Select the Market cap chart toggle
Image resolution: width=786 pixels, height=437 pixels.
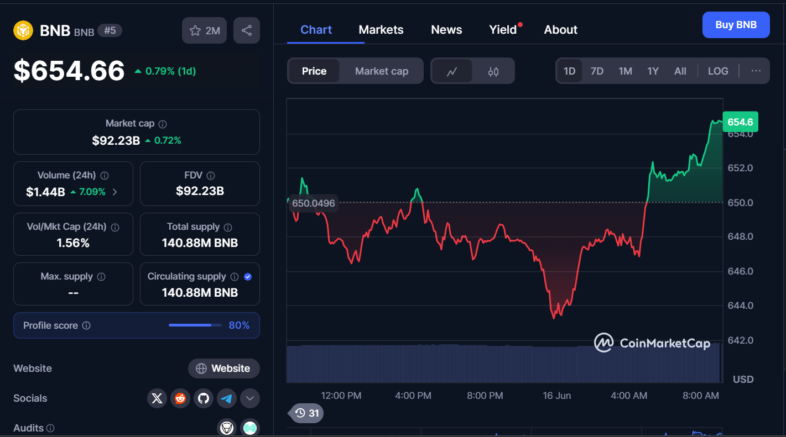(382, 71)
